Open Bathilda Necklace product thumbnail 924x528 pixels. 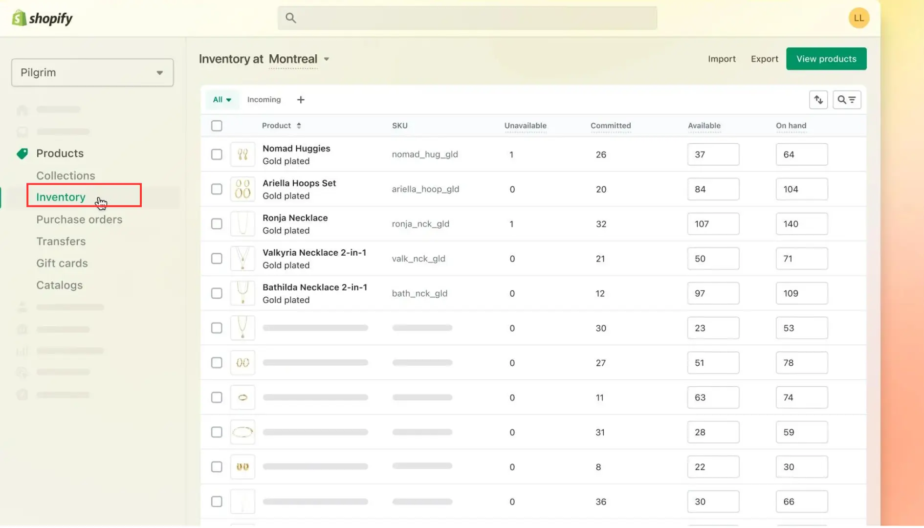pos(242,293)
